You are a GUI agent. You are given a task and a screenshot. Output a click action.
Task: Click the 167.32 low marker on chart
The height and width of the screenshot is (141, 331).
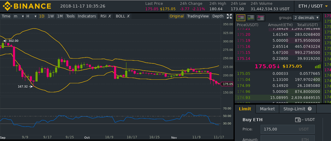coord(25,86)
